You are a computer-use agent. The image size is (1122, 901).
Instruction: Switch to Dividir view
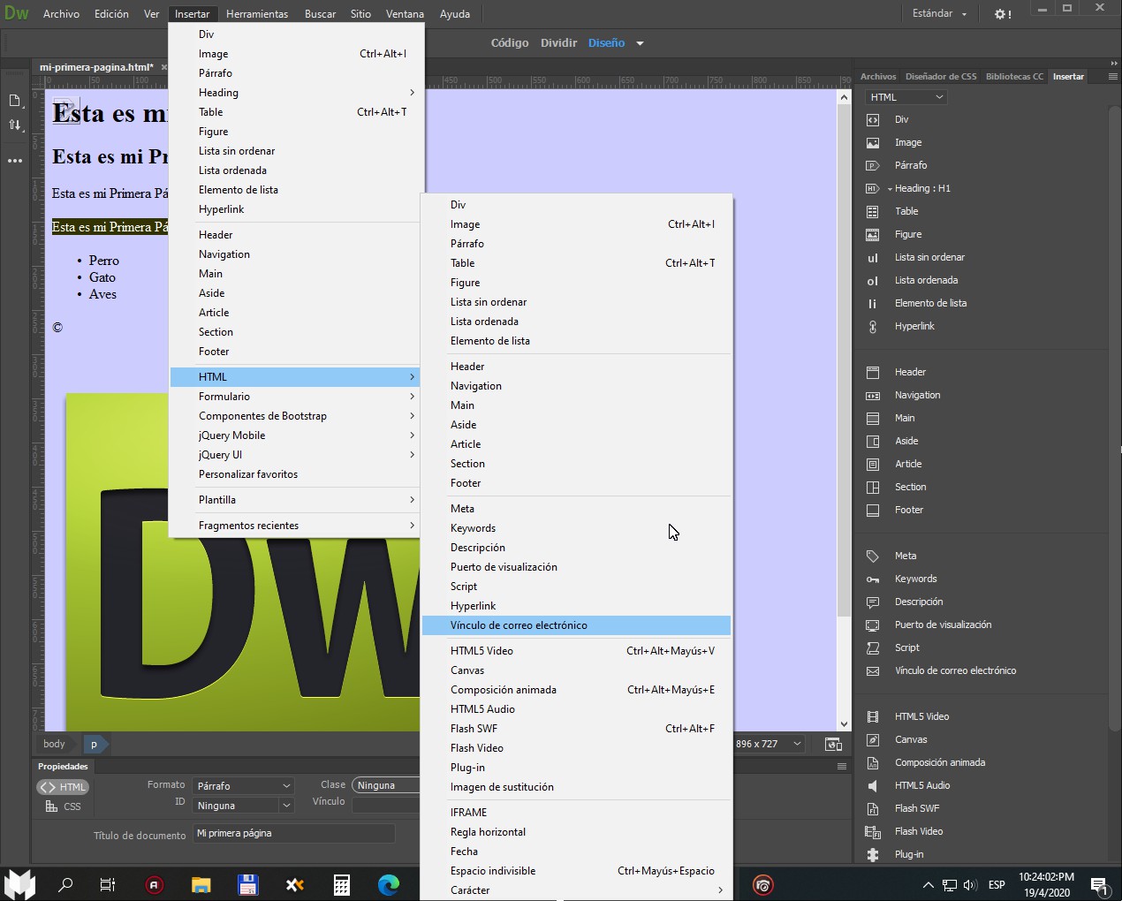click(558, 43)
